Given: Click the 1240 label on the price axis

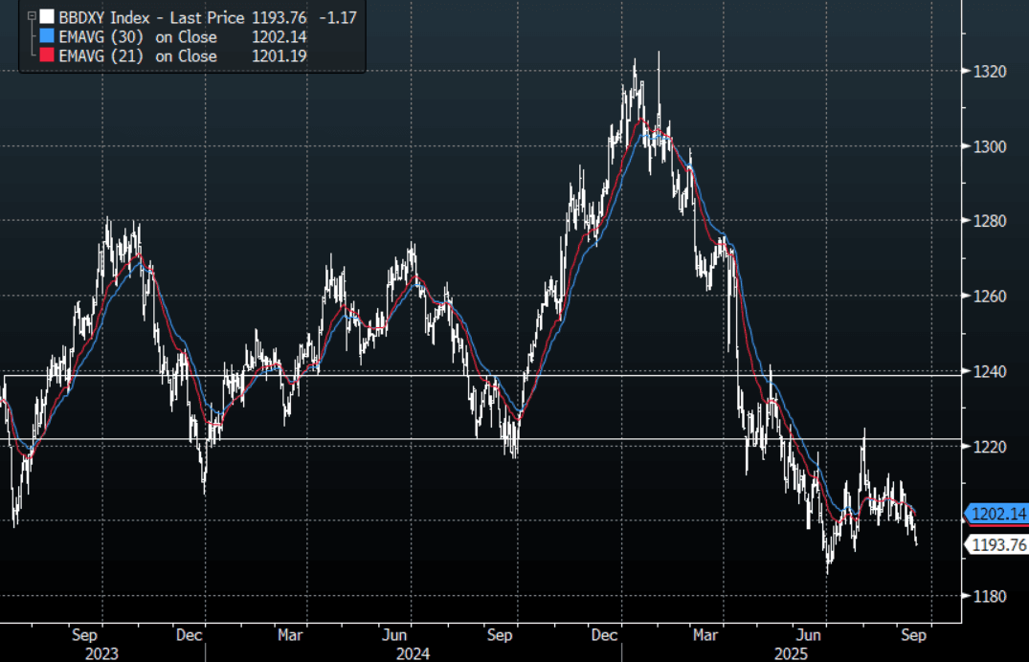Looking at the screenshot, I should pos(990,371).
